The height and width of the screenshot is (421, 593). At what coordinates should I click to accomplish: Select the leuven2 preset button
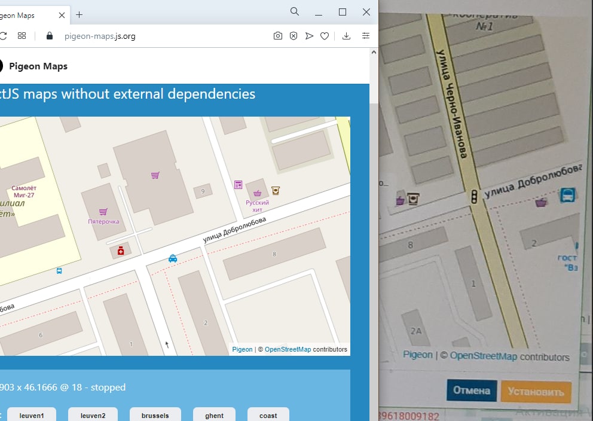[x=93, y=416]
